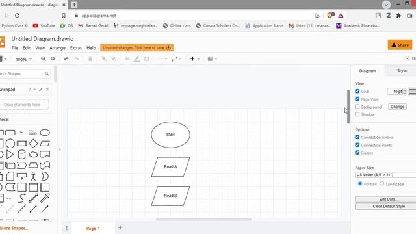The height and width of the screenshot is (234, 416).
Task: Switch to the Style tab
Action: [x=402, y=71]
